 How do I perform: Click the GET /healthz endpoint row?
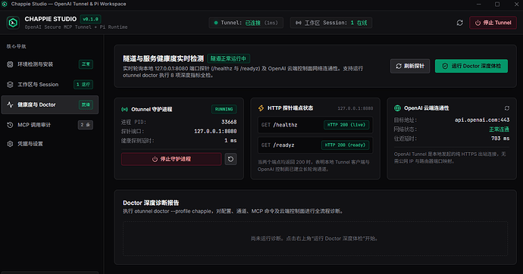pos(315,125)
